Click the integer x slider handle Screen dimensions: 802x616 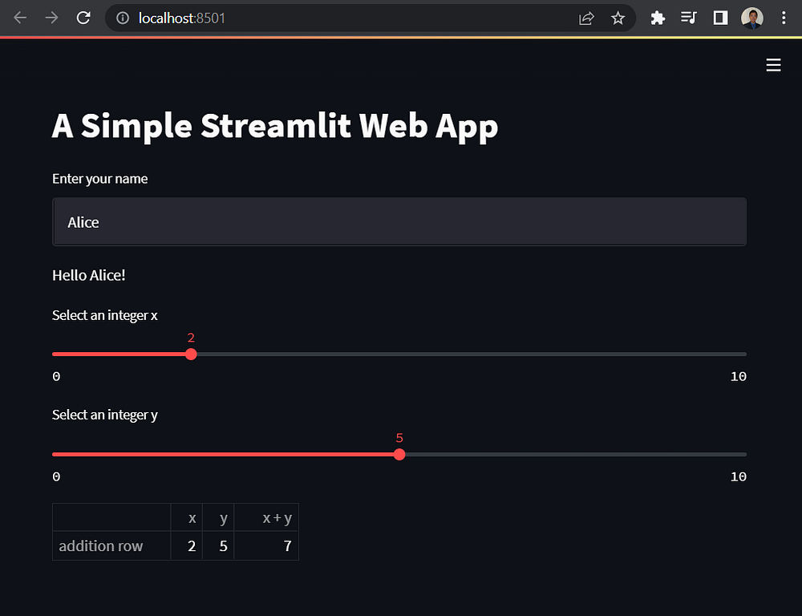pyautogui.click(x=191, y=354)
